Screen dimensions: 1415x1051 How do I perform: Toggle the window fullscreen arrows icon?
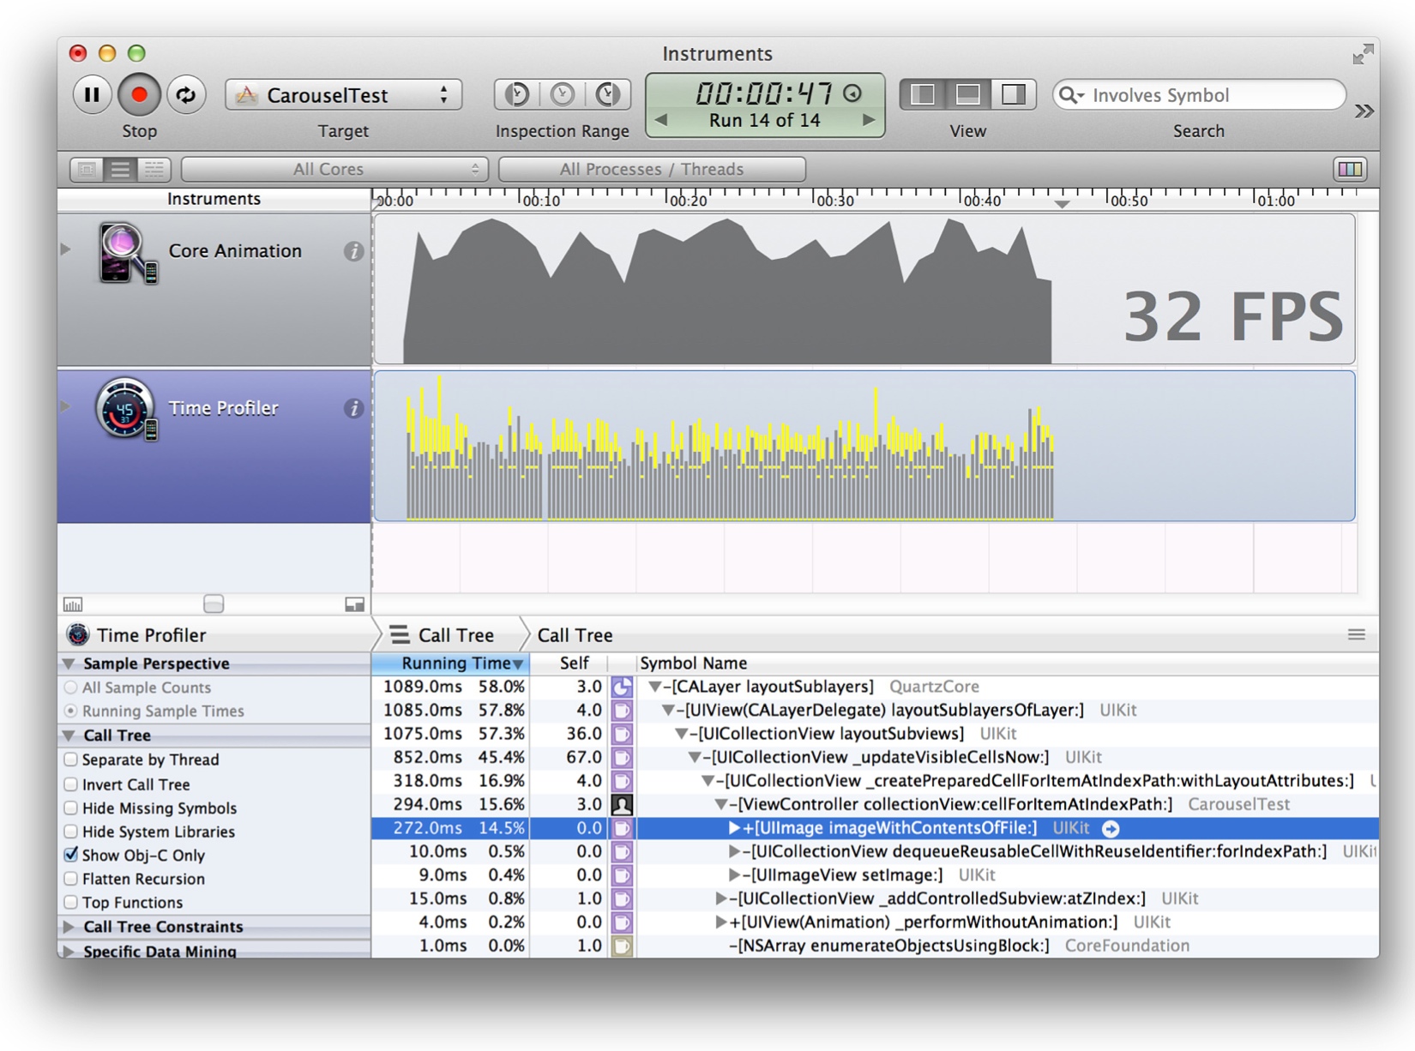click(1364, 54)
